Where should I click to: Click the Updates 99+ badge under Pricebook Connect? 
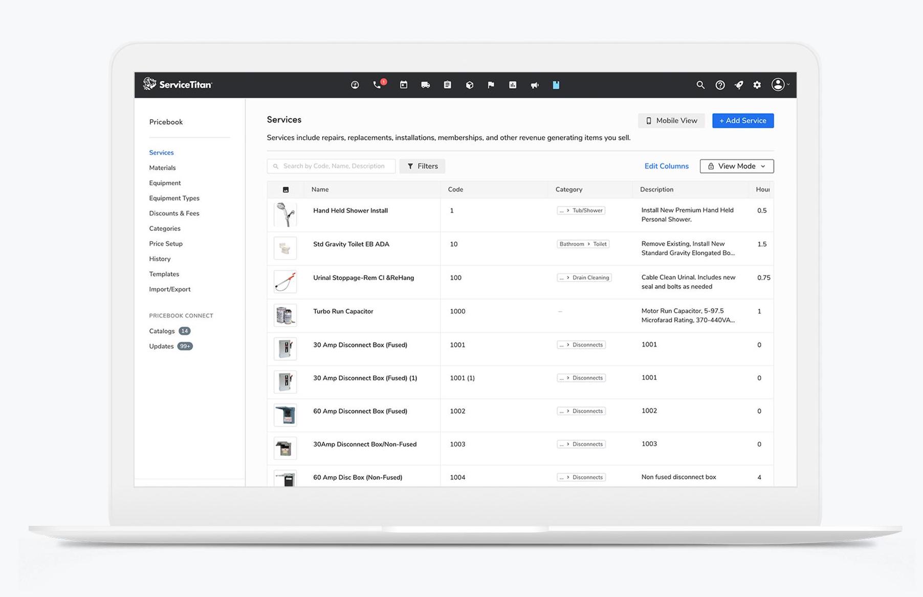coord(185,346)
